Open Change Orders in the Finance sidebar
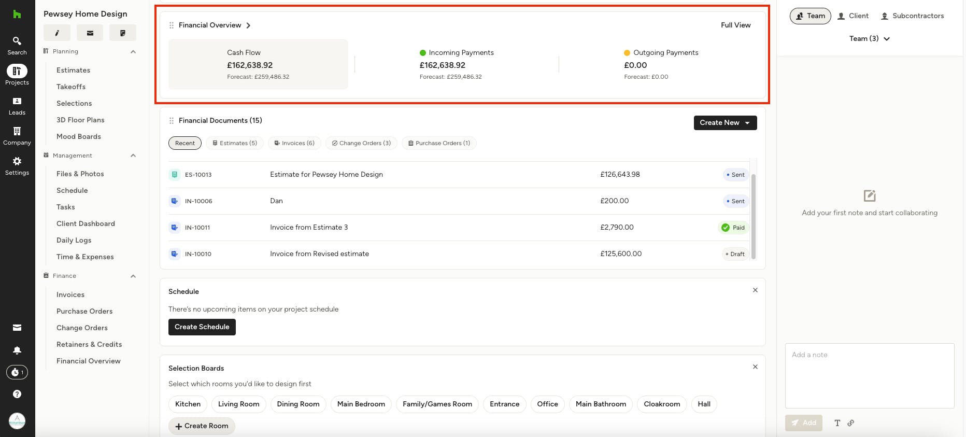The width and height of the screenshot is (966, 437). point(82,328)
